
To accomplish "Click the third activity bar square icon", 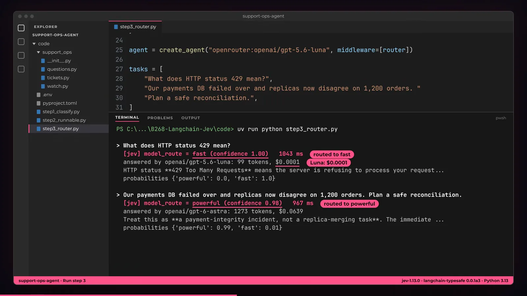I will pyautogui.click(x=21, y=56).
